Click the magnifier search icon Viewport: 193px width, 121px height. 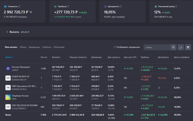coord(173,47)
